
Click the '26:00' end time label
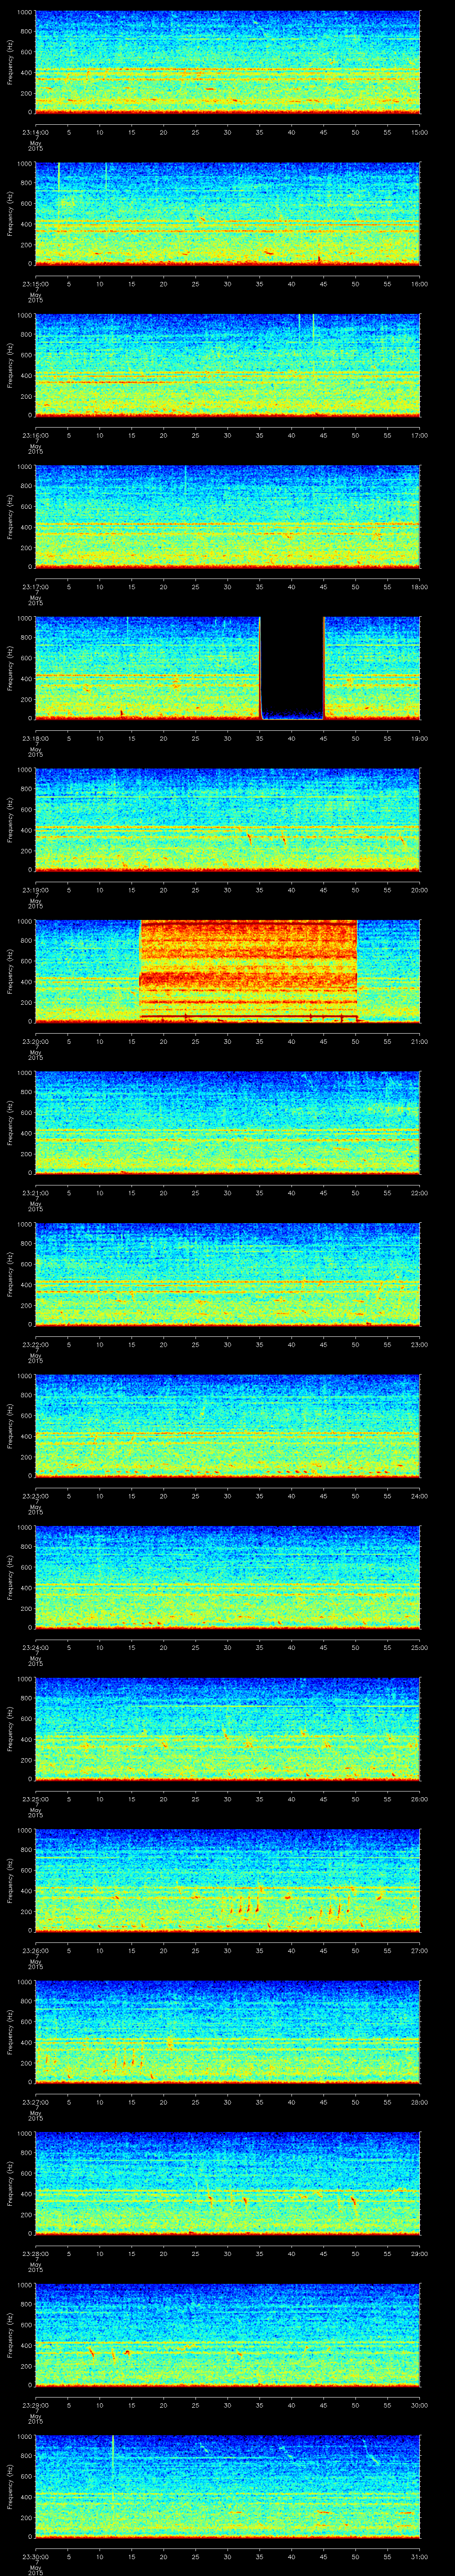(420, 1798)
